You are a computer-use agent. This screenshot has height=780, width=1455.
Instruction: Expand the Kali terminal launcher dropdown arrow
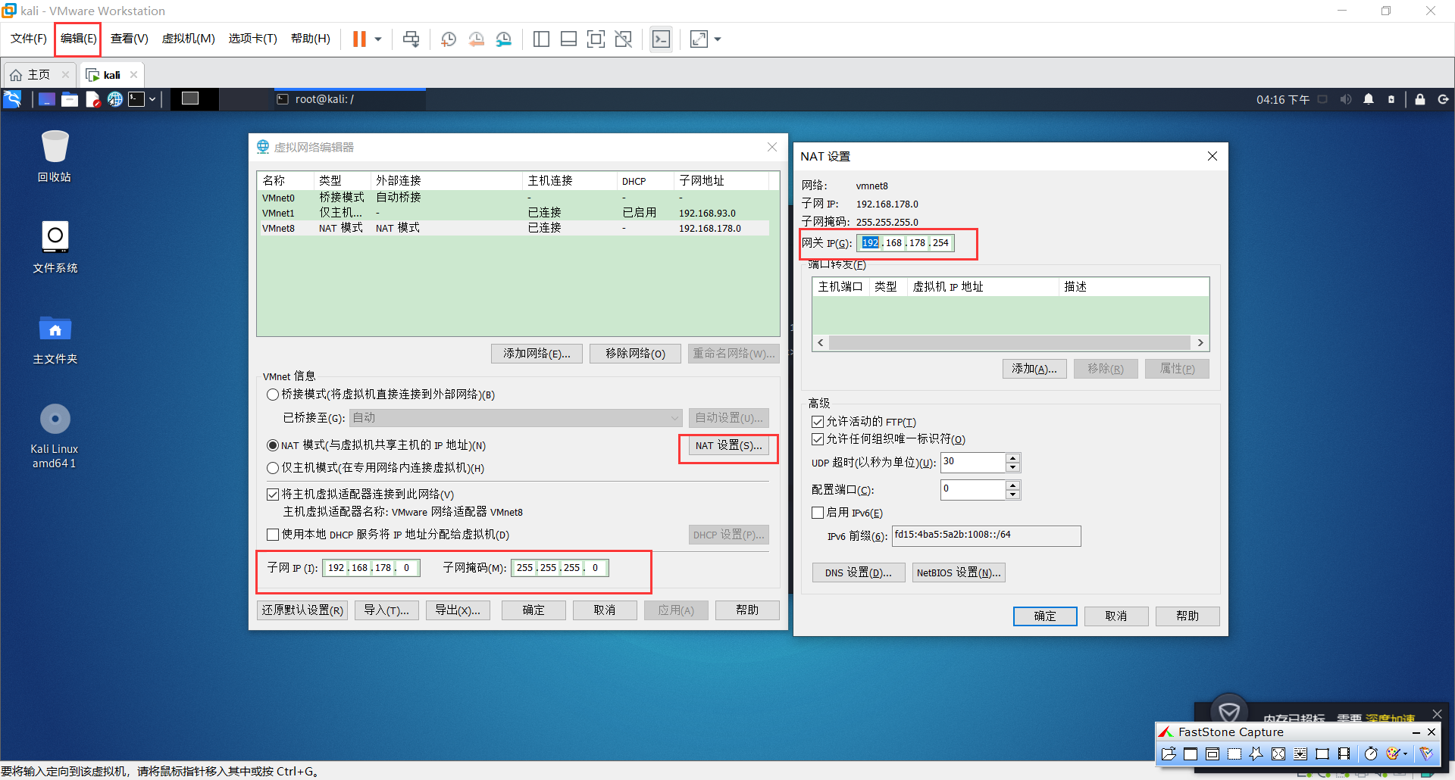(x=152, y=99)
